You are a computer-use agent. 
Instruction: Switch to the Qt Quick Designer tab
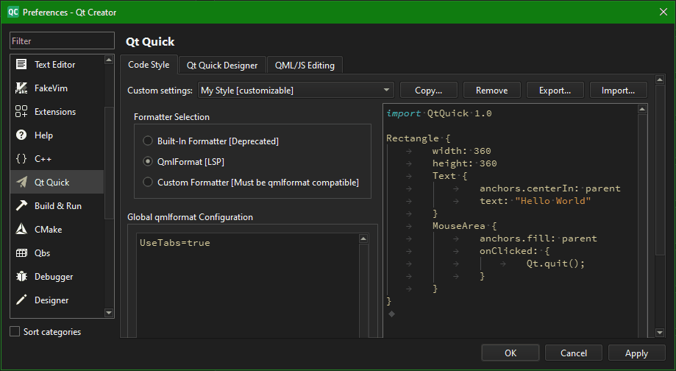pyautogui.click(x=222, y=65)
